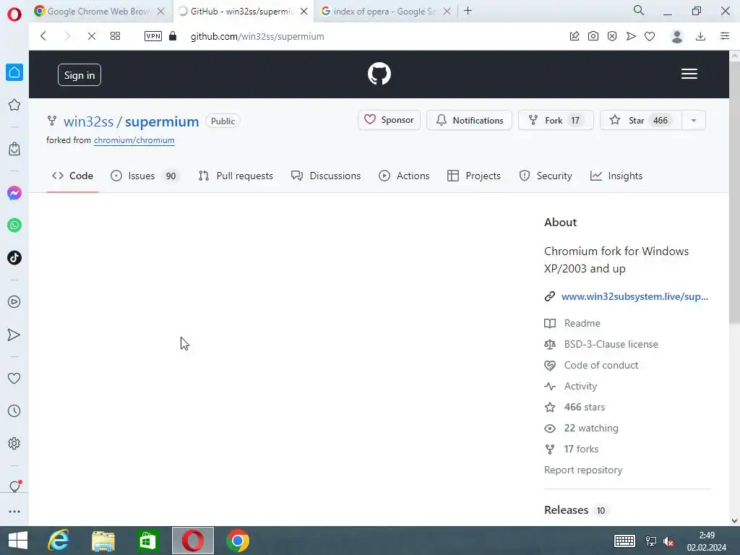Close the GitHub win32ss/supermium tab
The width and height of the screenshot is (740, 555).
point(304,12)
